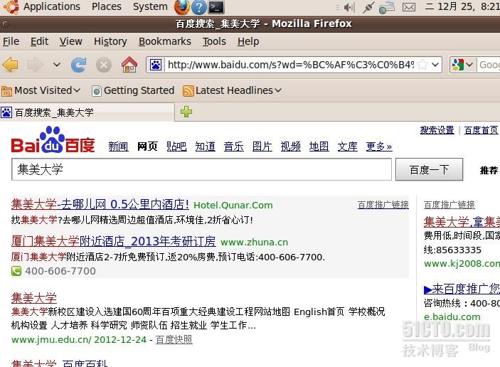The height and width of the screenshot is (367, 500).
Task: Click the Baidu paw site icon in address bar
Action: (x=156, y=65)
